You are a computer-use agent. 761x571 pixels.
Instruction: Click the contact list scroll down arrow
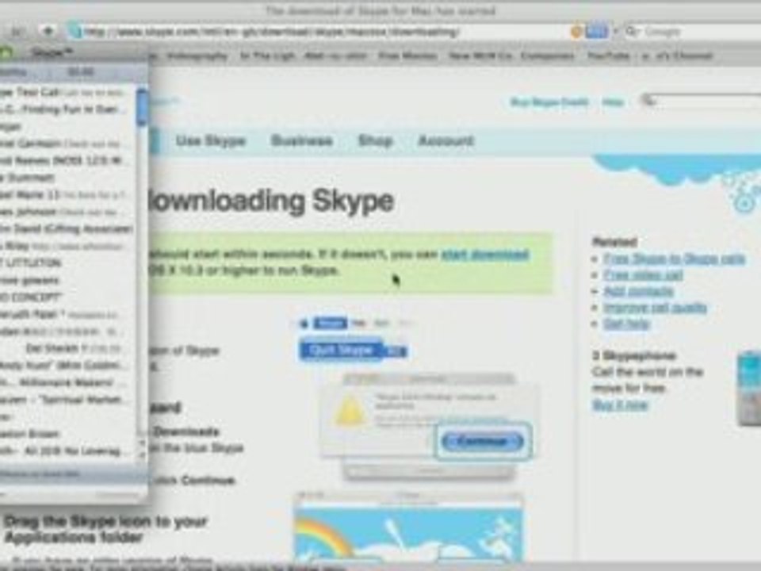142,455
